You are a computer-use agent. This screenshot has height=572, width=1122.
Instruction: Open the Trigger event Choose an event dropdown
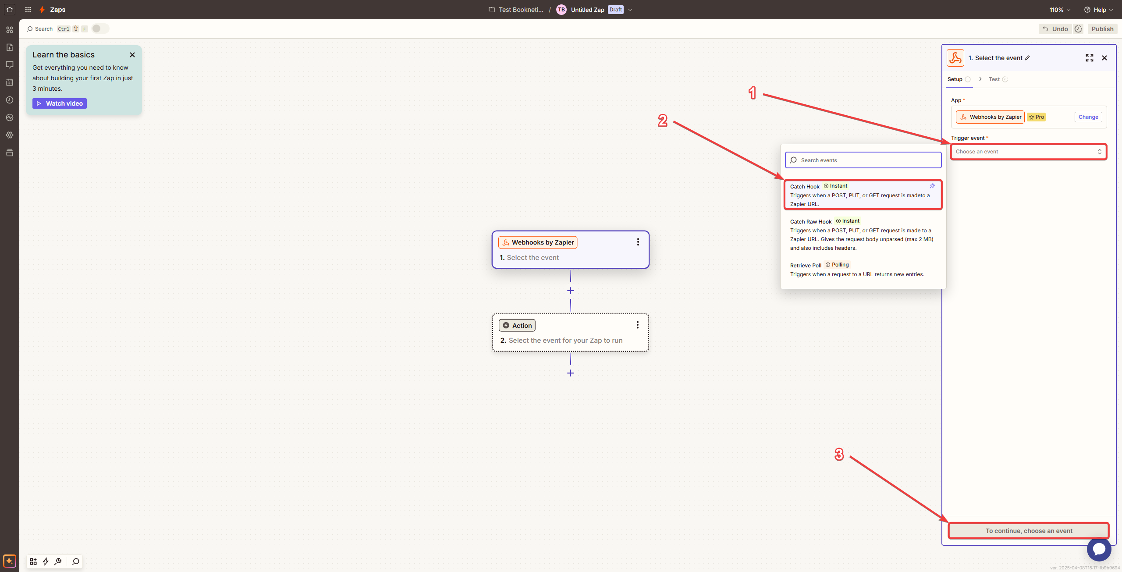[x=1029, y=152]
